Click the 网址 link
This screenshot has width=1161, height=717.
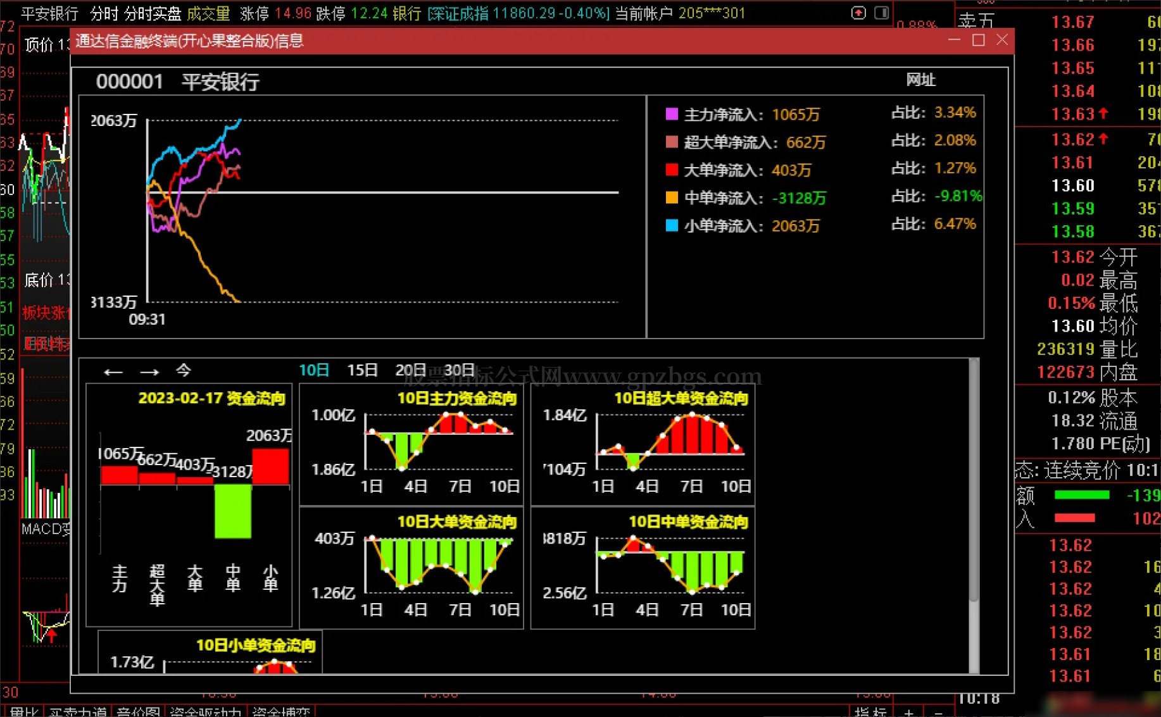pos(920,80)
